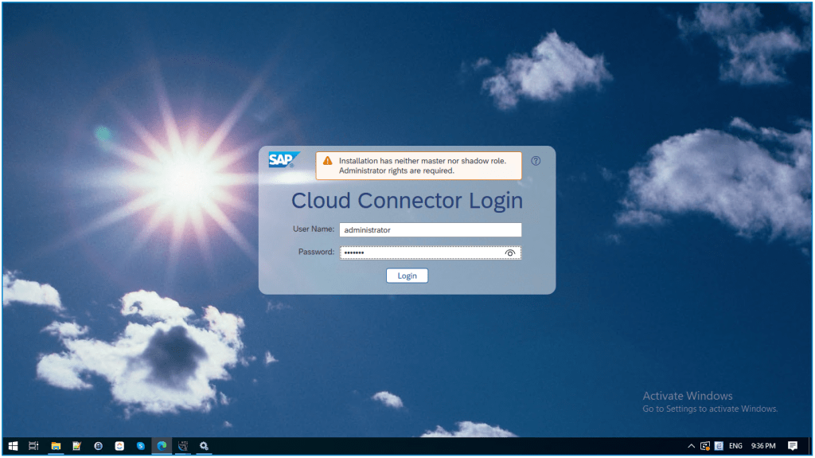
Task: Switch to Microsoft Edge in taskbar
Action: click(x=162, y=446)
